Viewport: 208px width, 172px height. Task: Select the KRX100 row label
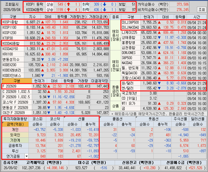[13, 54]
